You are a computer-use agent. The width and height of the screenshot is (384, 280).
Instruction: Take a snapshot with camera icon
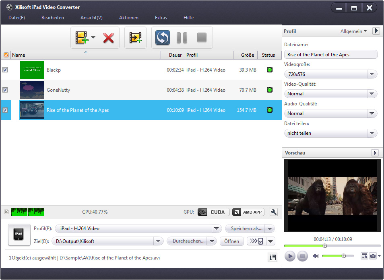(x=373, y=256)
